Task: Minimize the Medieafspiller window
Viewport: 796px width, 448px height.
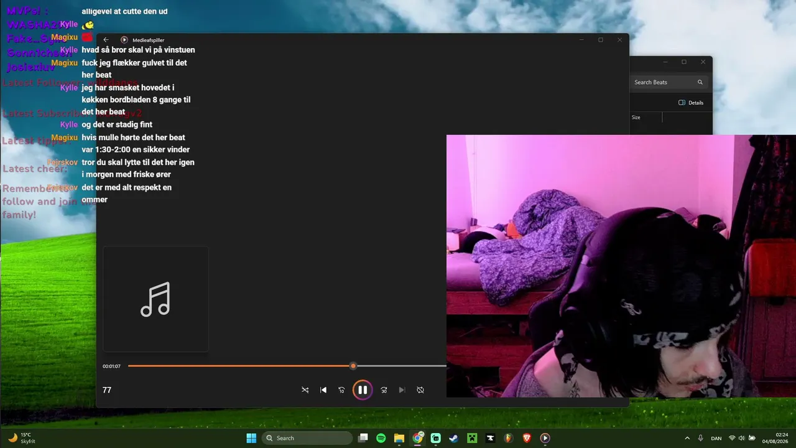Action: point(581,40)
